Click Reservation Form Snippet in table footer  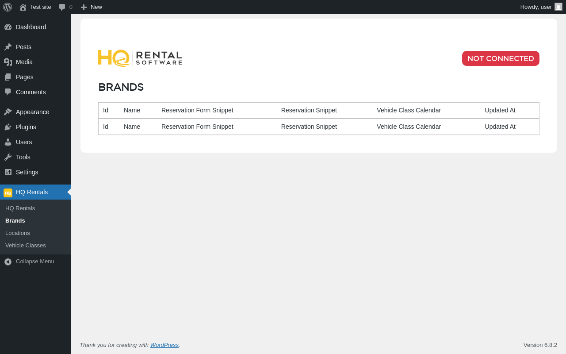[197, 127]
